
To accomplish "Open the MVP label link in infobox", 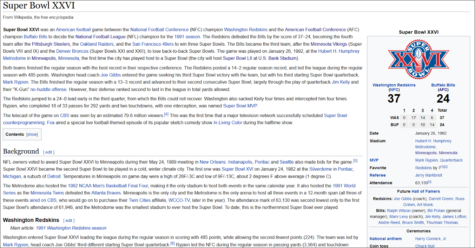I will (x=374, y=160).
